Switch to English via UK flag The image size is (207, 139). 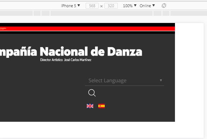[90, 106]
